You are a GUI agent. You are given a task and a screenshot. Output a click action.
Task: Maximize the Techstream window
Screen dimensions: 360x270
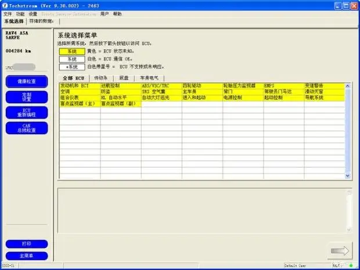coord(346,6)
